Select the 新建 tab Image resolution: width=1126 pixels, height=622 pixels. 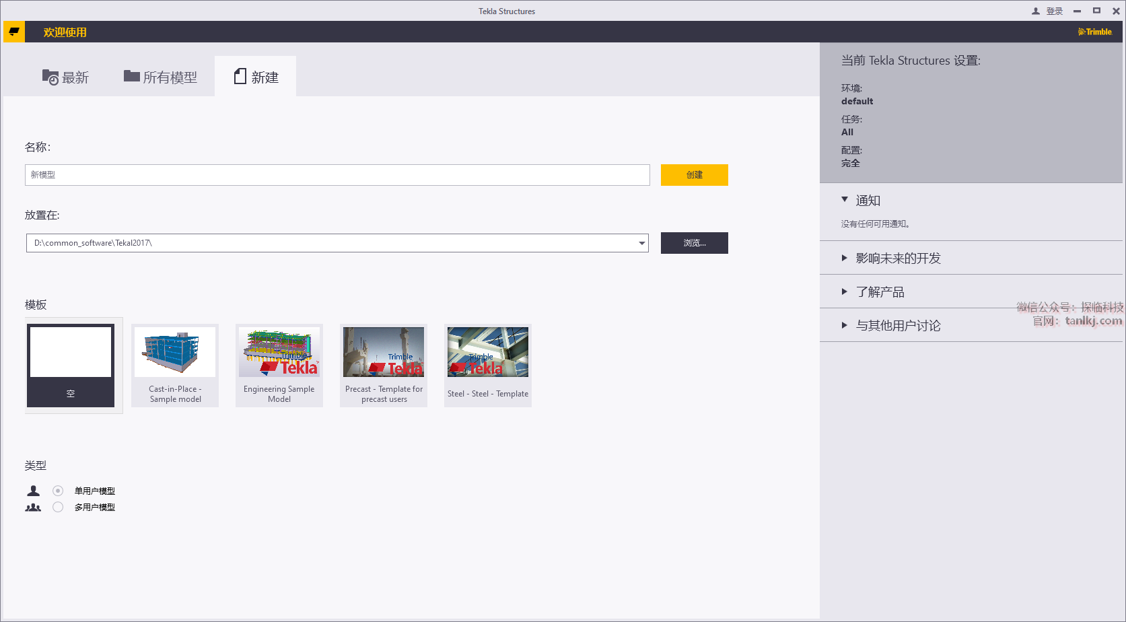256,77
